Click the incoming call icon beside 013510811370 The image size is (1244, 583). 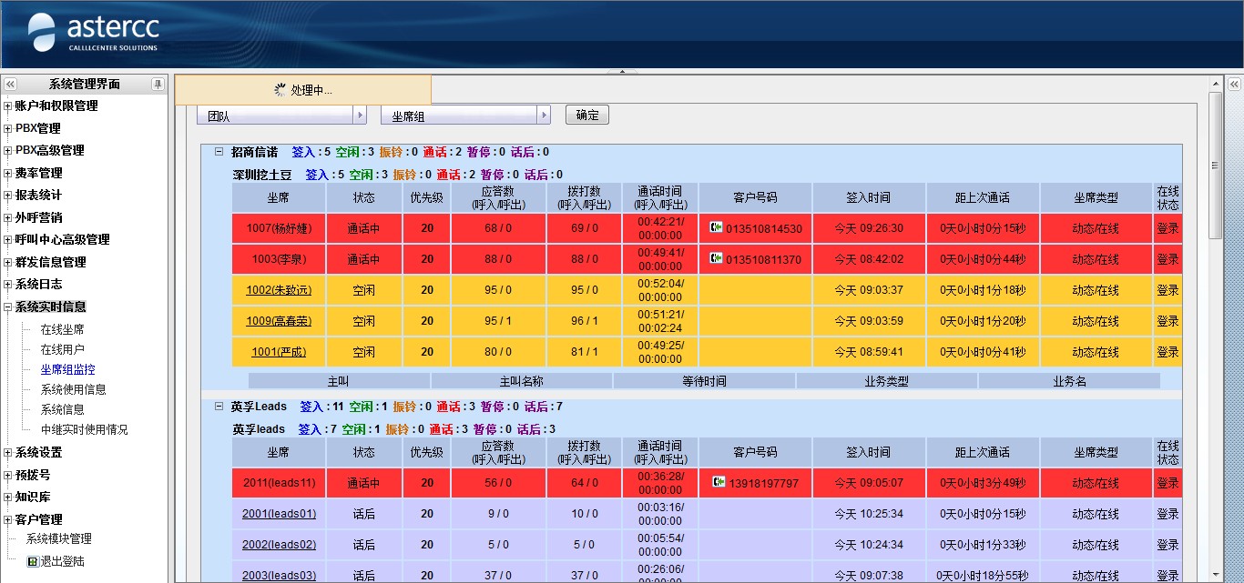(717, 259)
